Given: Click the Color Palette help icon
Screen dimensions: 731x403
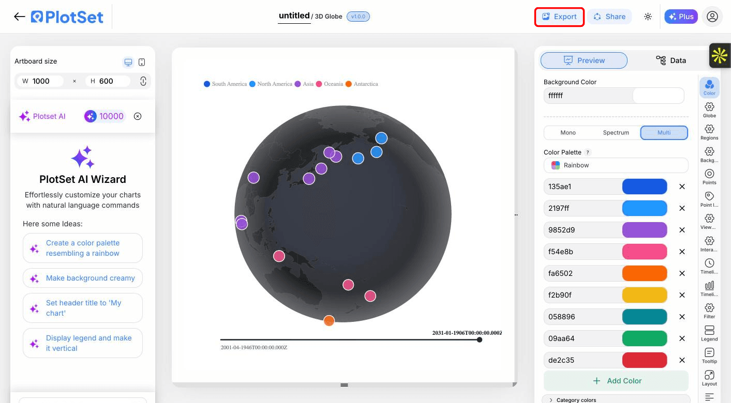Looking at the screenshot, I should point(588,152).
